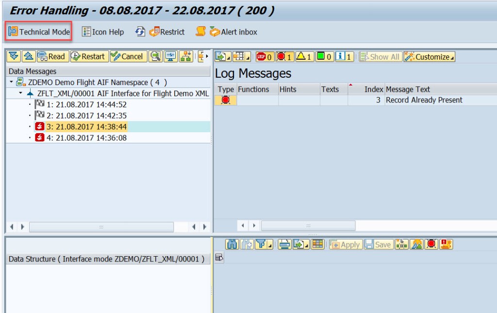Image resolution: width=497 pixels, height=313 pixels.
Task: Click the collapse all nodes icon
Action: tap(29, 56)
